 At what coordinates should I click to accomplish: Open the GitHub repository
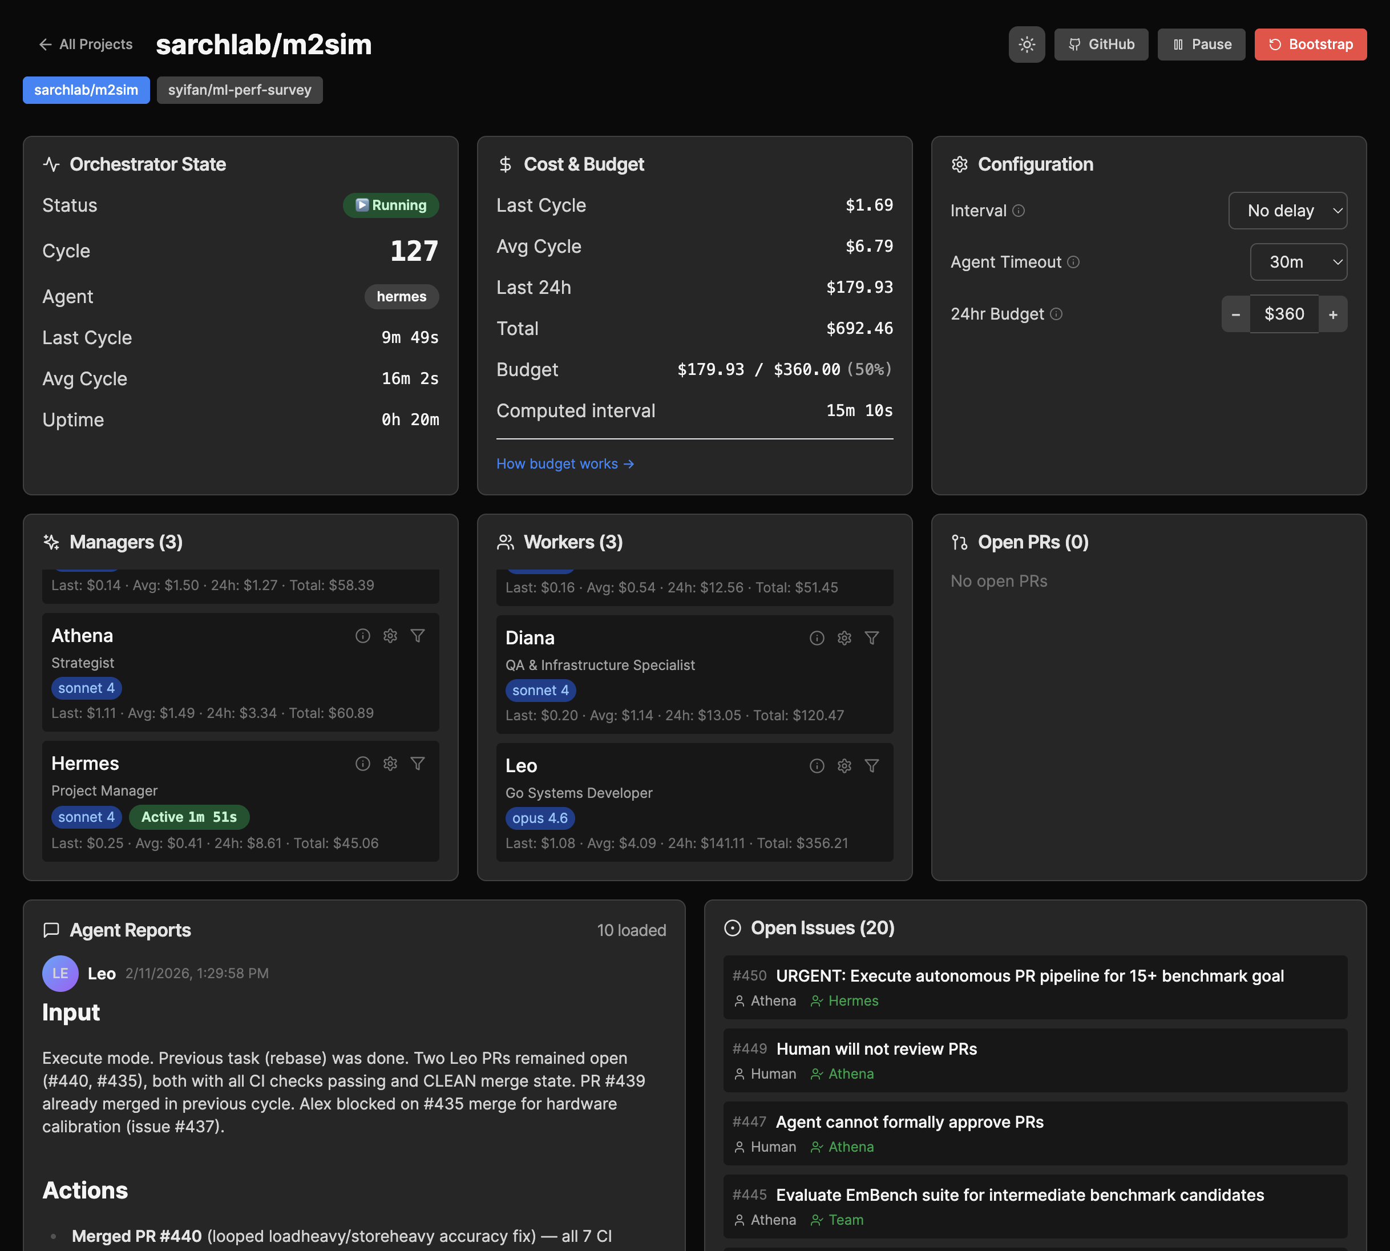pyautogui.click(x=1101, y=44)
